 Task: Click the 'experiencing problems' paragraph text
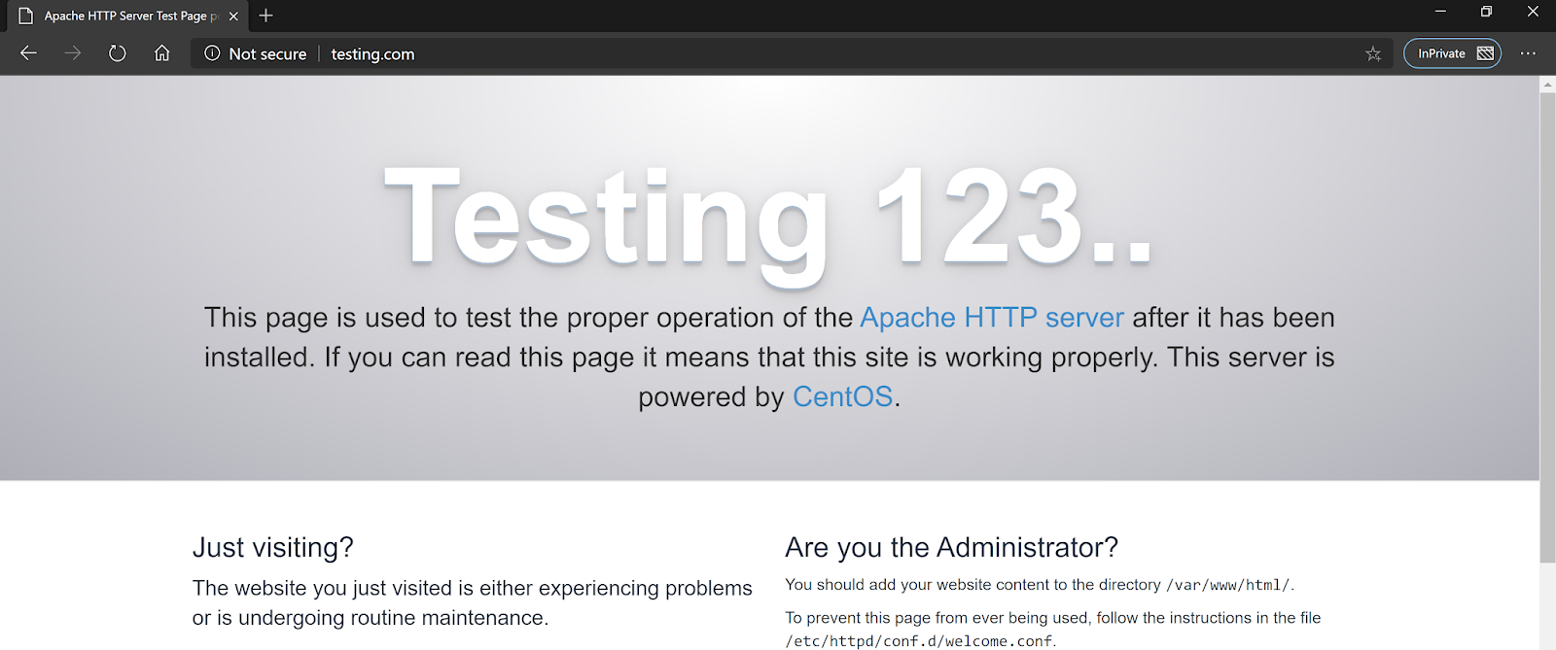[472, 602]
